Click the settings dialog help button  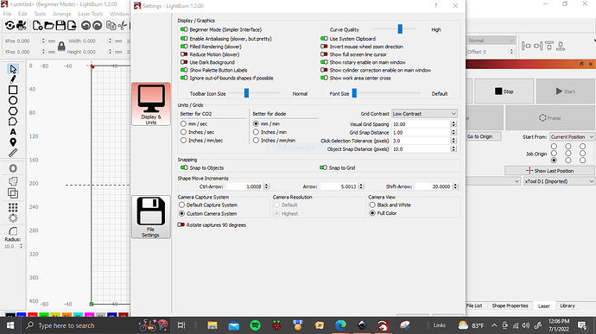click(x=435, y=6)
